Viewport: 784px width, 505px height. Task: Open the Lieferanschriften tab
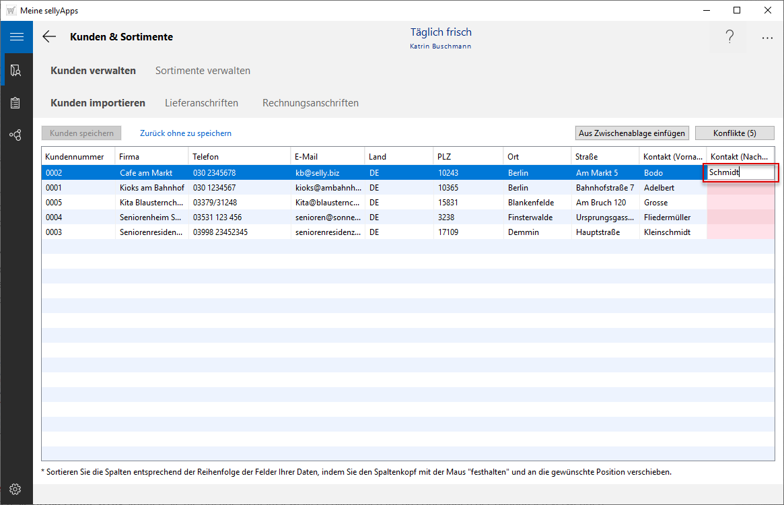tap(201, 103)
